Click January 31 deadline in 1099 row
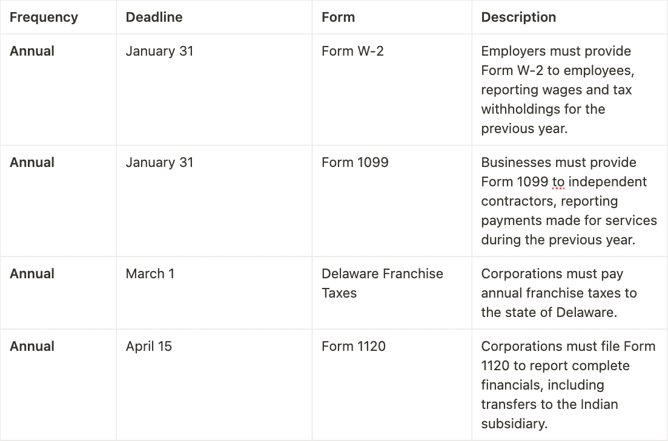 159,163
